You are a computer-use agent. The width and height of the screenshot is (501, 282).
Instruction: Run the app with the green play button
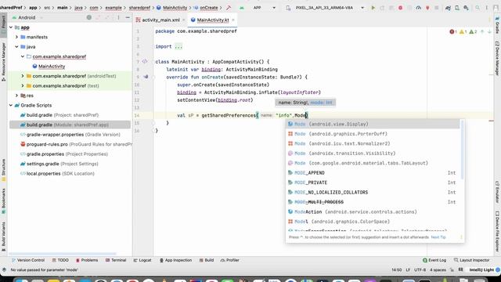click(373, 8)
